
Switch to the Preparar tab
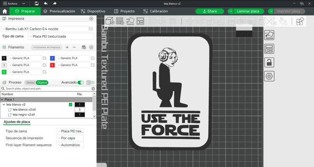click(x=25, y=11)
